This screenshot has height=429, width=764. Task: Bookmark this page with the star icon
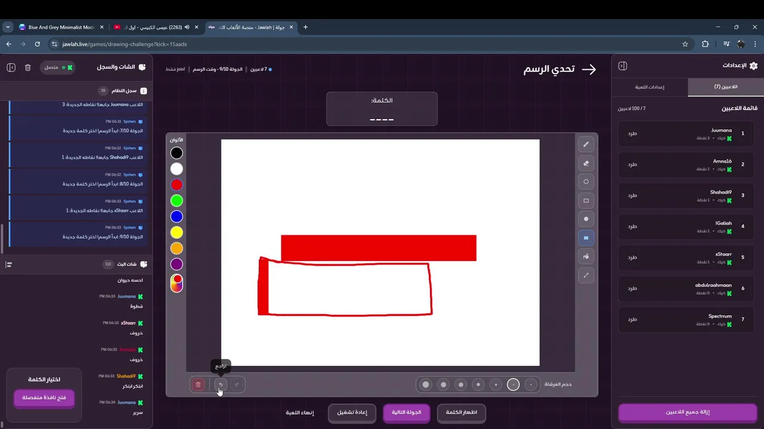point(685,44)
